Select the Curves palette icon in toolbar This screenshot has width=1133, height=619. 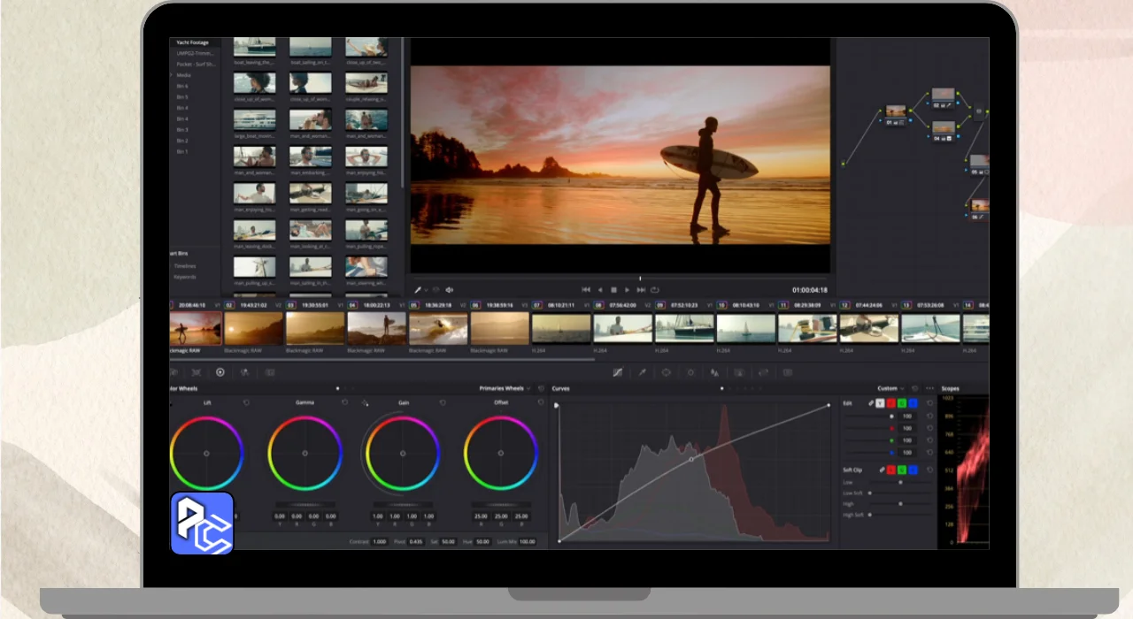(618, 372)
